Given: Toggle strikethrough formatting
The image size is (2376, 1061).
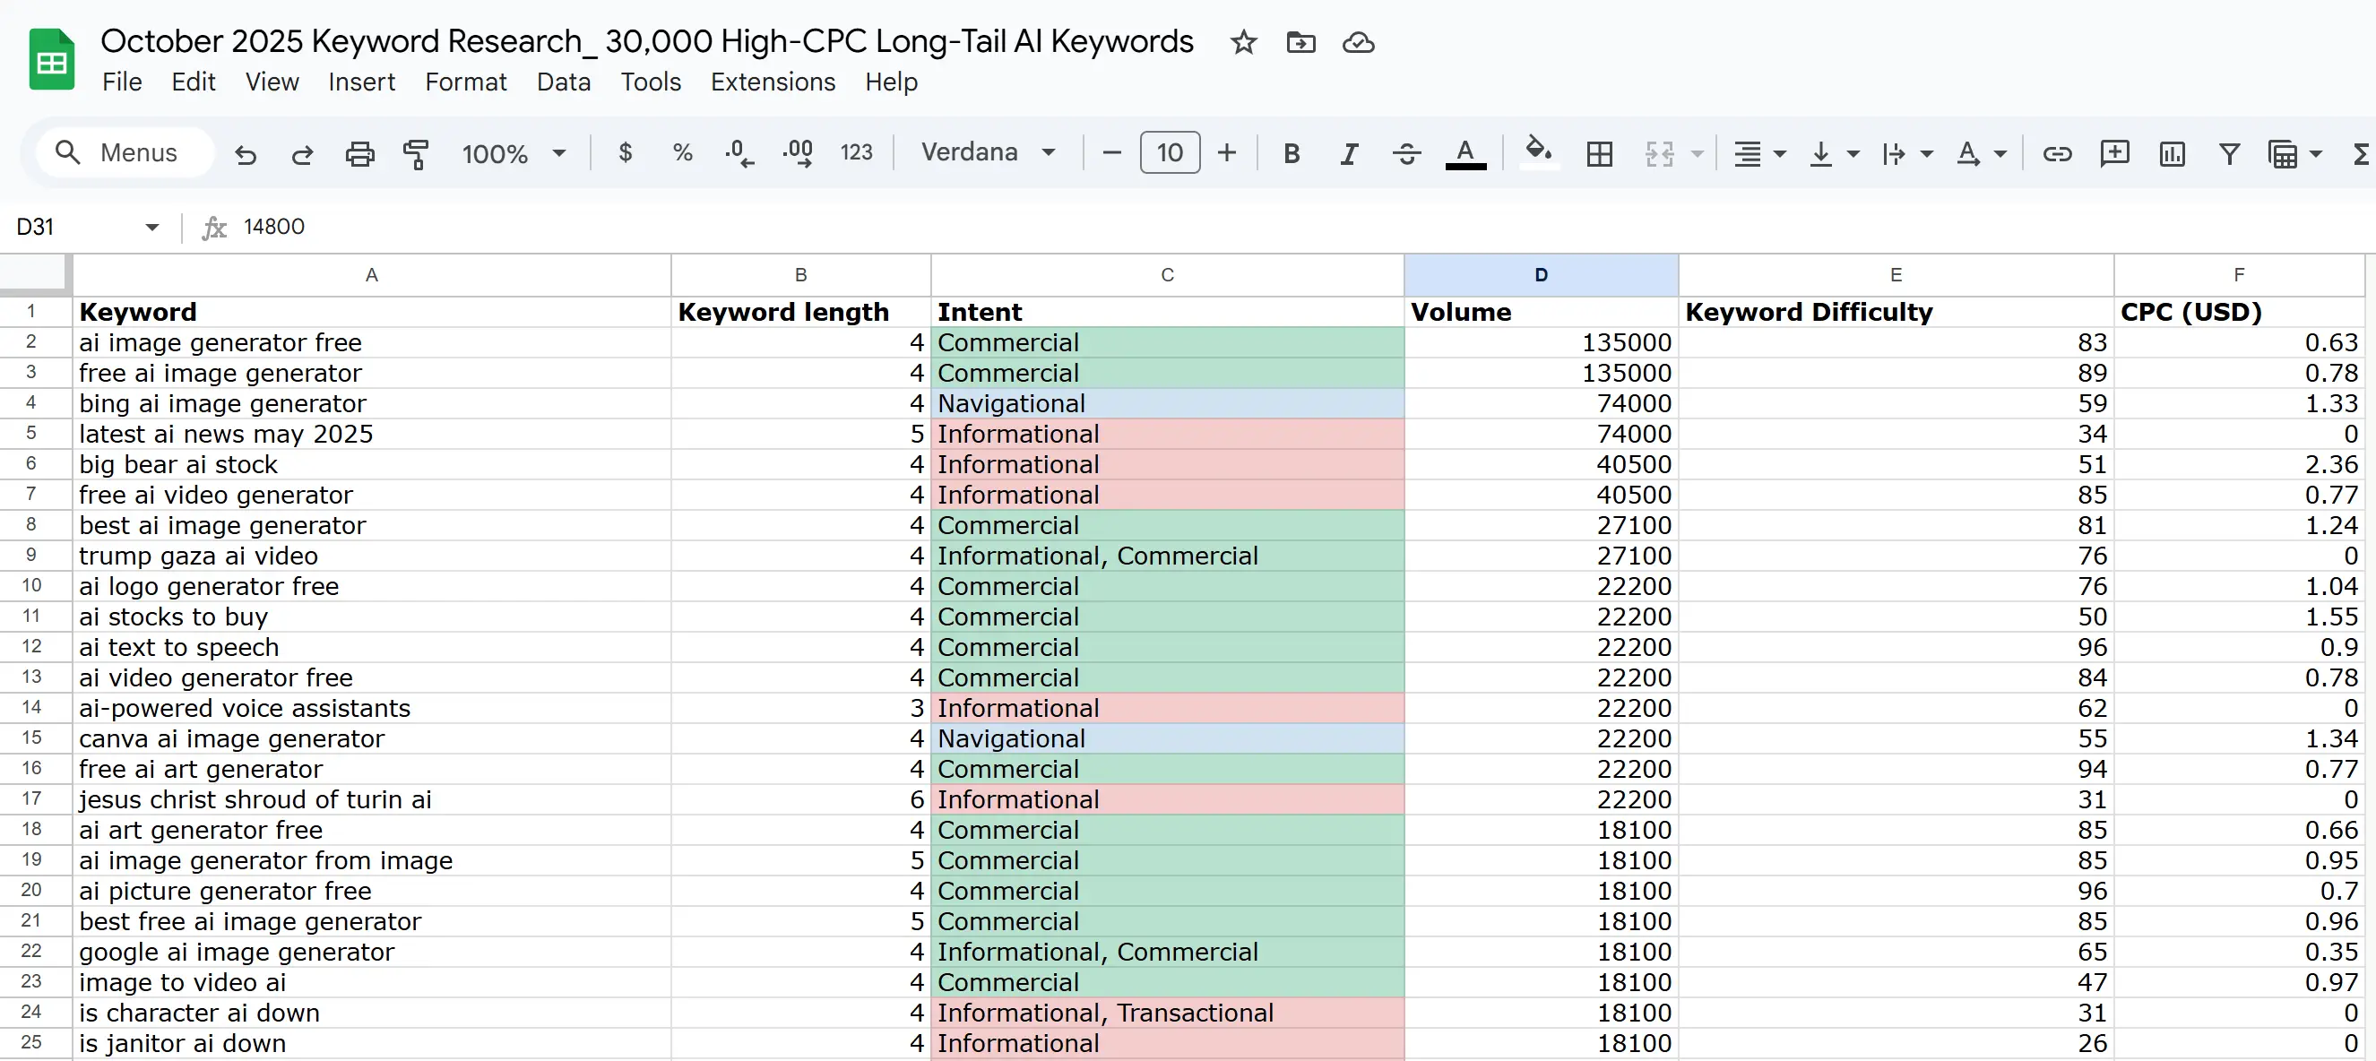Looking at the screenshot, I should tap(1405, 153).
